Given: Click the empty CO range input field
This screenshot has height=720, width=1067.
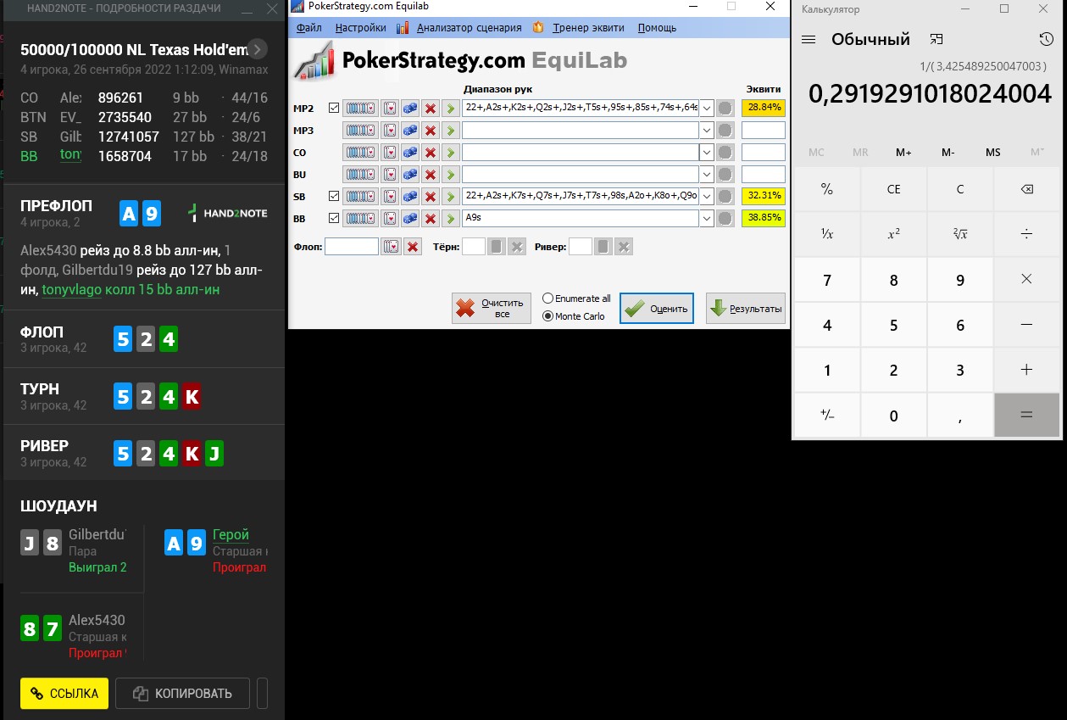Looking at the screenshot, I should pyautogui.click(x=581, y=152).
